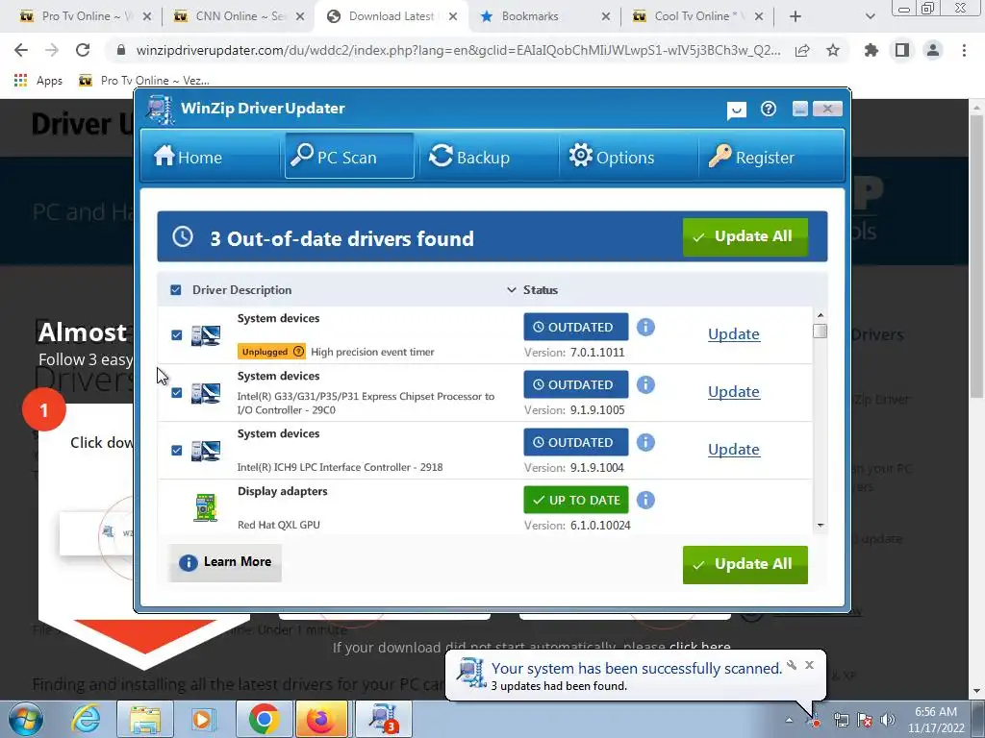Click the driver list scrollbar thumb
This screenshot has height=738, width=985.
pyautogui.click(x=820, y=331)
